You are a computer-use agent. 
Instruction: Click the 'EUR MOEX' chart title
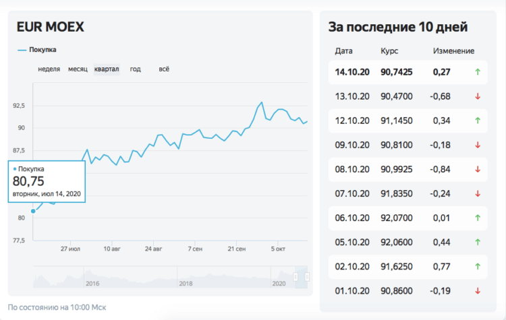(51, 27)
